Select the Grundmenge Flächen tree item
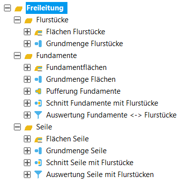 click(81, 79)
